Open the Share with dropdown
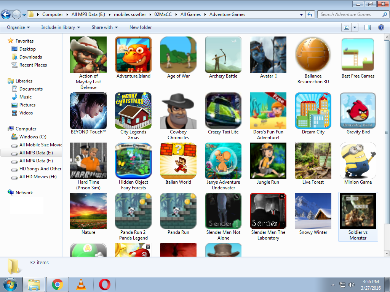Image resolution: width=390 pixels, height=292 pixels. tap(104, 27)
